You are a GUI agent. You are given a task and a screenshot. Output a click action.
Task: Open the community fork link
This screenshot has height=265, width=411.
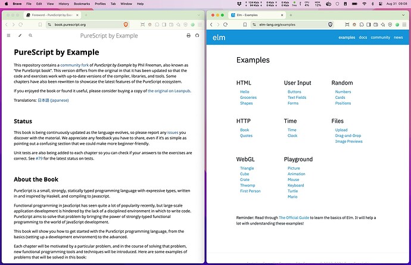click(x=74, y=65)
